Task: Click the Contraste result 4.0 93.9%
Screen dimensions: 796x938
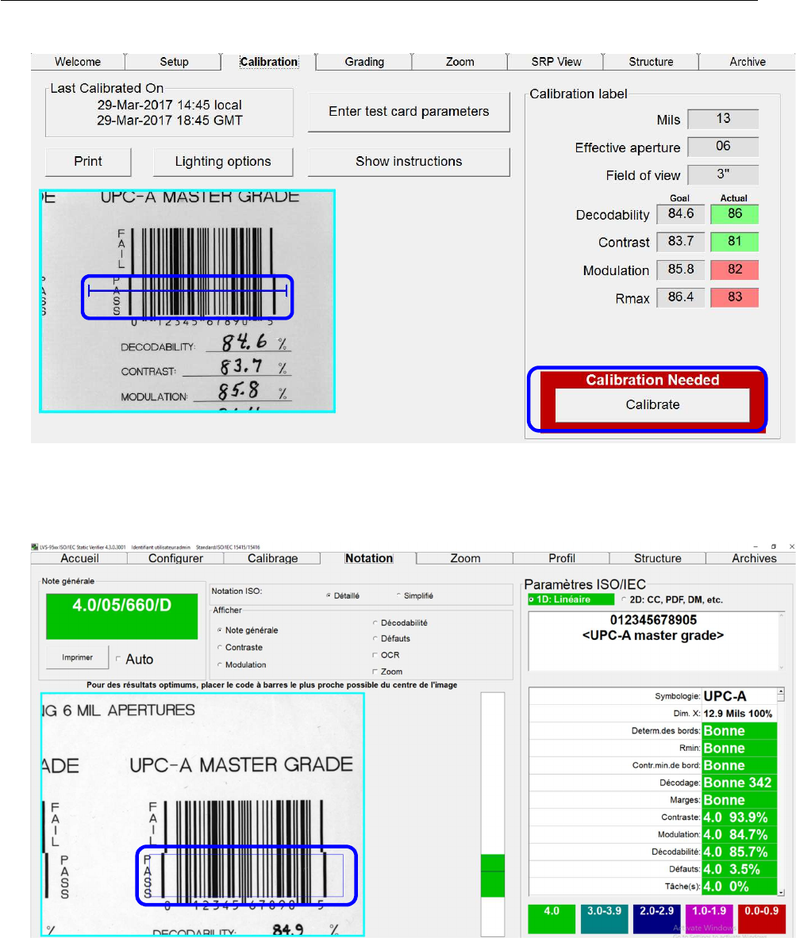Action: (x=739, y=817)
